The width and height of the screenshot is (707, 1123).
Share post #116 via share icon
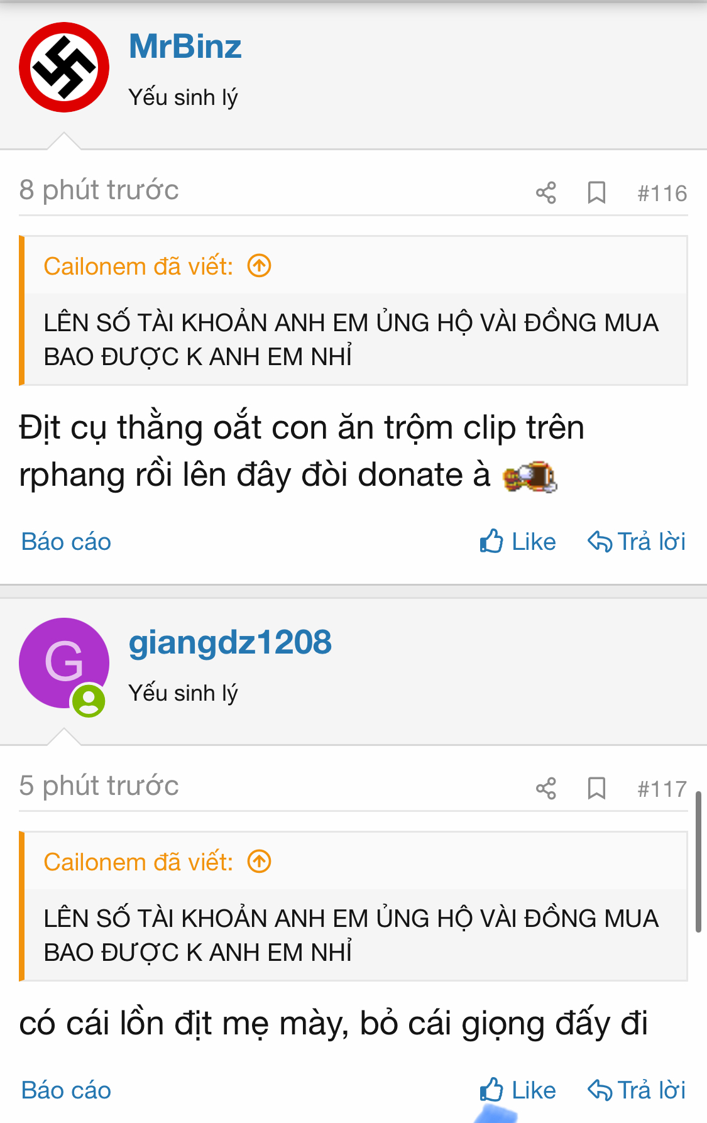click(x=545, y=192)
